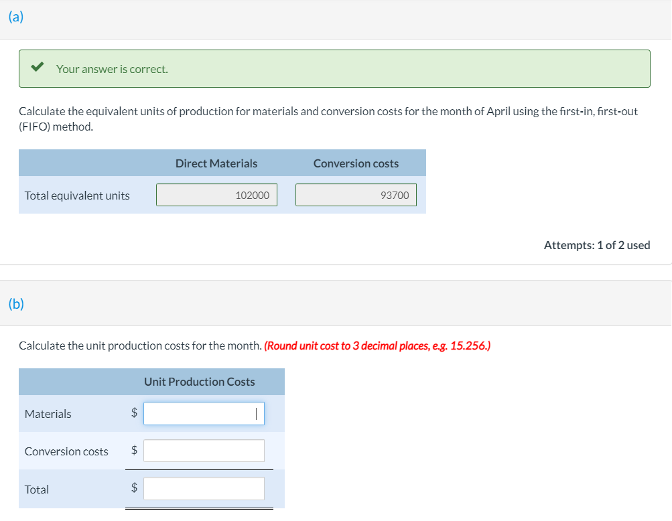This screenshot has height=521, width=672.
Task: Click the red rounding instruction text
Action: pyautogui.click(x=377, y=346)
